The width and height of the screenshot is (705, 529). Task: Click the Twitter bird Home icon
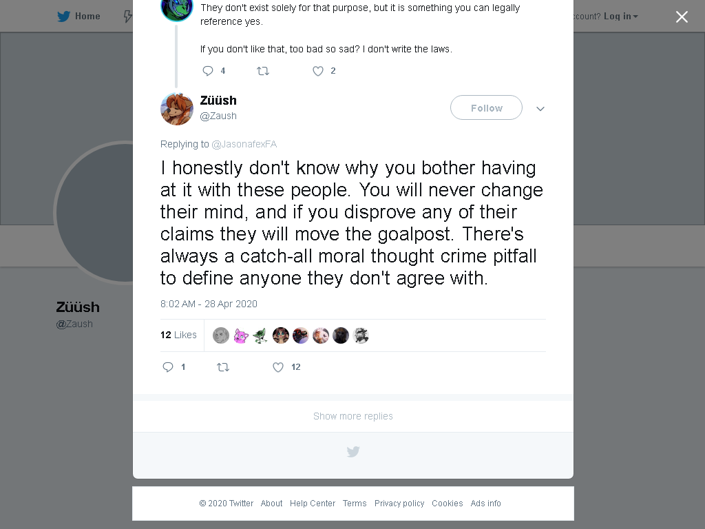(x=64, y=17)
